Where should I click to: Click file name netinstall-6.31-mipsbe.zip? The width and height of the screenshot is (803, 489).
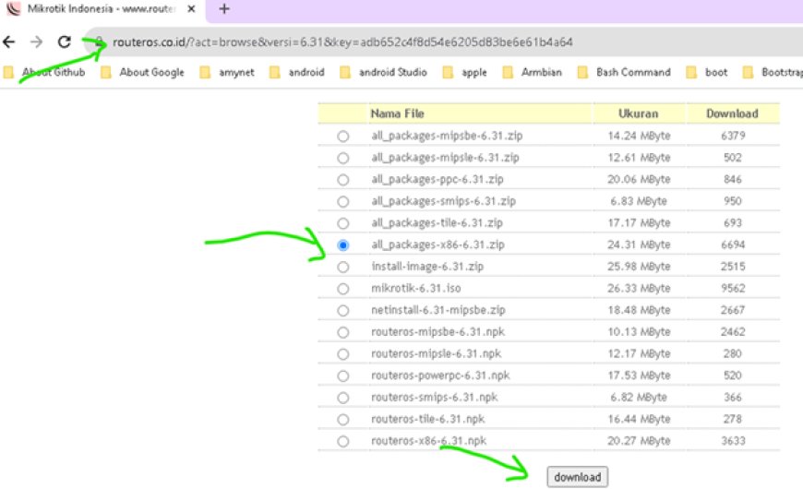point(437,310)
